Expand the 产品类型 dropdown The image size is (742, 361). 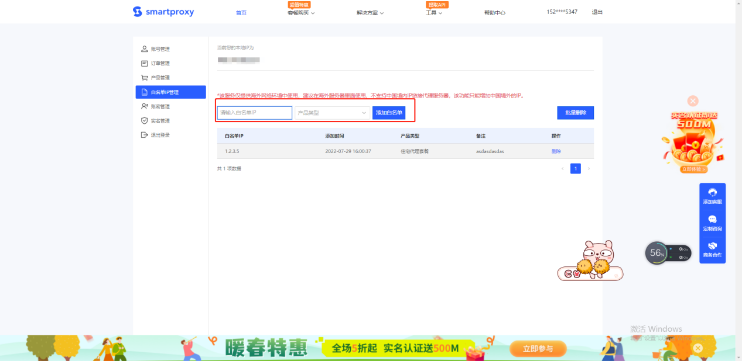(331, 113)
